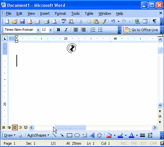Open the Format menu
This screenshot has width=164, height=147.
[x=60, y=13]
